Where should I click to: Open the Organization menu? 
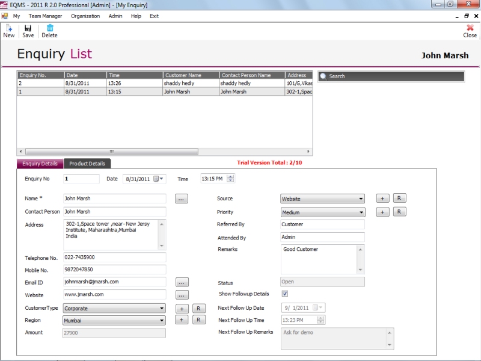[x=85, y=16]
